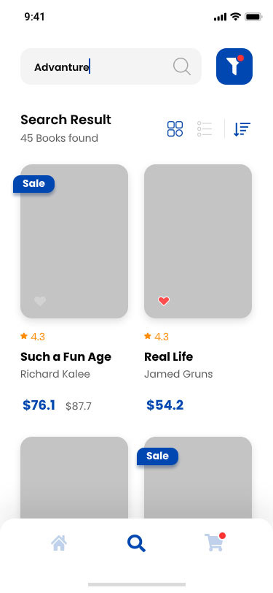Switch to grid view layout
Screen dimensions: 273x593
point(175,129)
